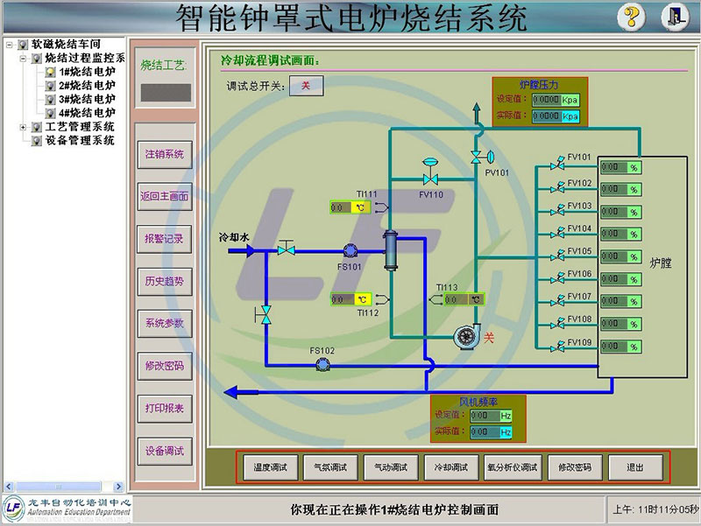Click the 报警记录 button

(165, 238)
